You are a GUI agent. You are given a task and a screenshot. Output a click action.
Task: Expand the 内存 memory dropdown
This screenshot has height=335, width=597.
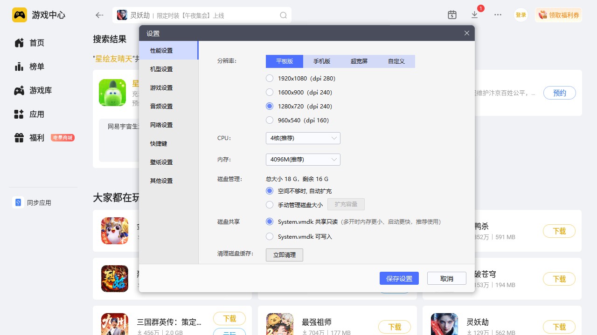303,160
